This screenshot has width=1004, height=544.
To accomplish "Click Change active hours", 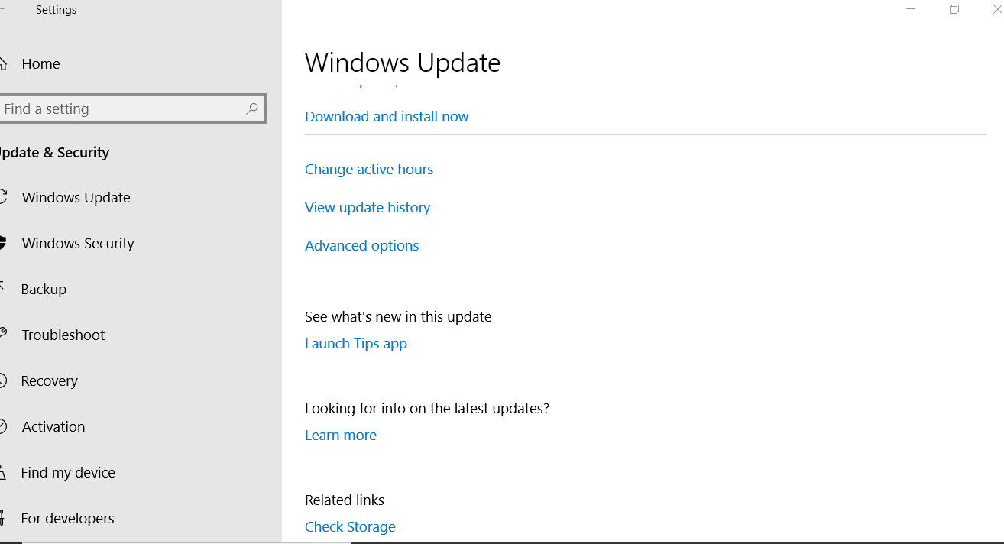I will pos(369,169).
